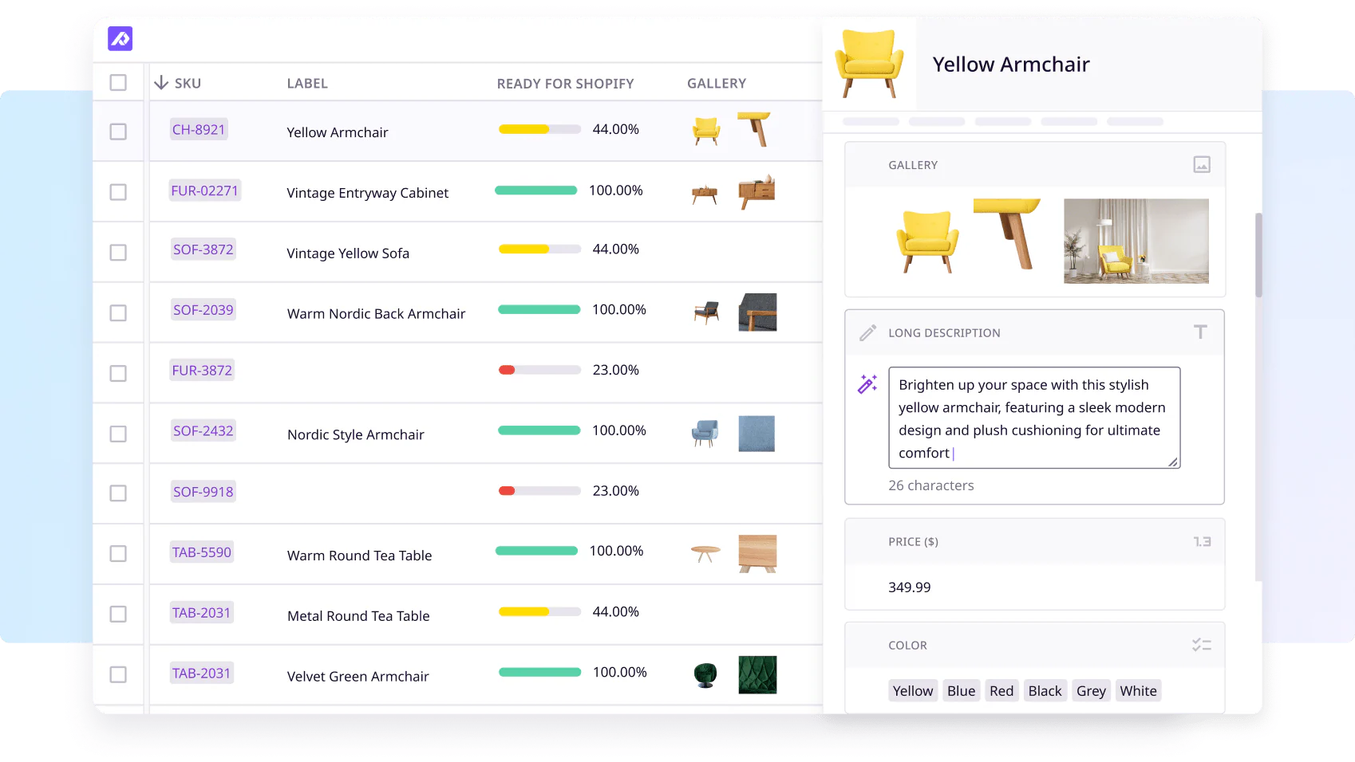Check the SOF-2039 row checkbox
The height and width of the screenshot is (762, 1355).
[118, 313]
